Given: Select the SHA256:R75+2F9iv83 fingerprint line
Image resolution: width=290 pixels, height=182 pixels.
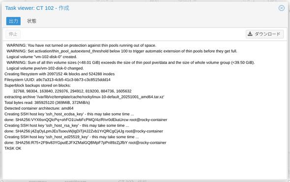Looking at the screenshot, I should click(86, 143).
